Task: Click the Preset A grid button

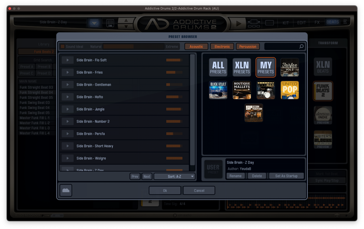Action: tap(27, 67)
